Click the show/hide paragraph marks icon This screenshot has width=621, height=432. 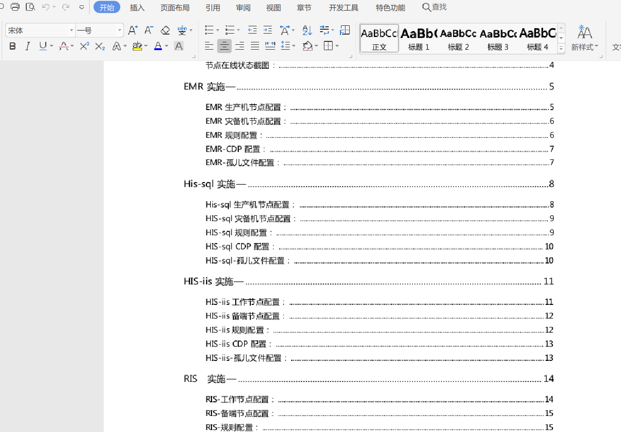point(324,30)
